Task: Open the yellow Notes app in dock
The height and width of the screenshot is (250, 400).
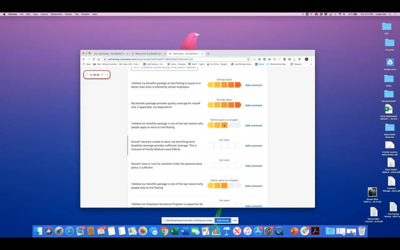Action: click(x=111, y=231)
